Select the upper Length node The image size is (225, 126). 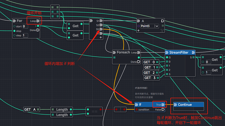click(x=62, y=109)
